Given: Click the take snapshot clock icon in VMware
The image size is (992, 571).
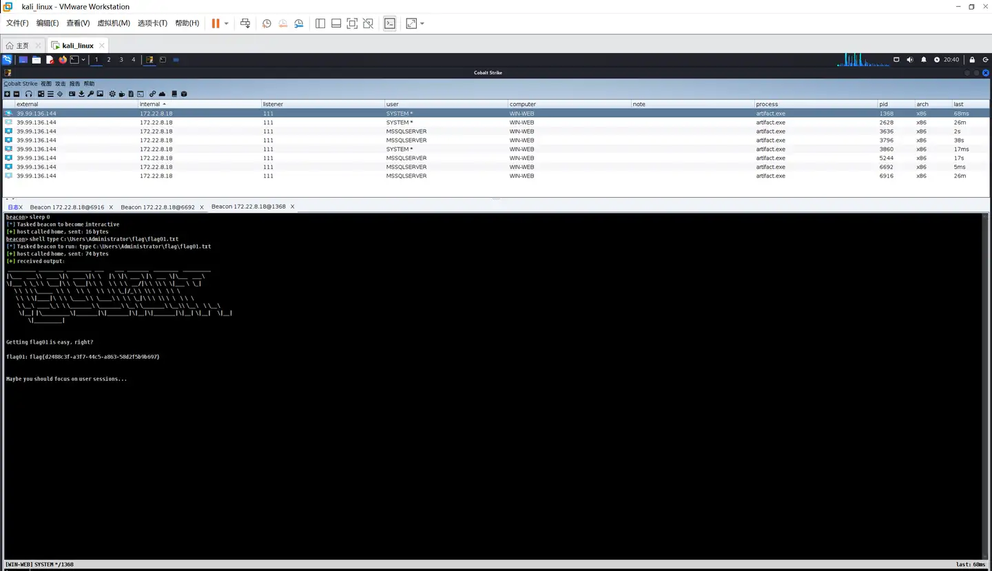Looking at the screenshot, I should [267, 23].
